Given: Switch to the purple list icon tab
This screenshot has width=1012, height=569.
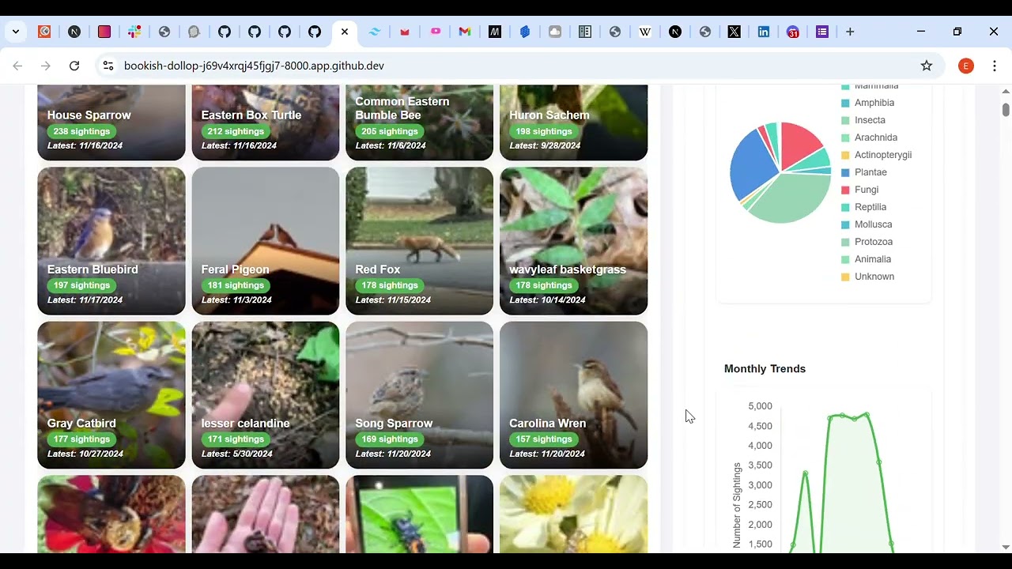Looking at the screenshot, I should [x=822, y=32].
